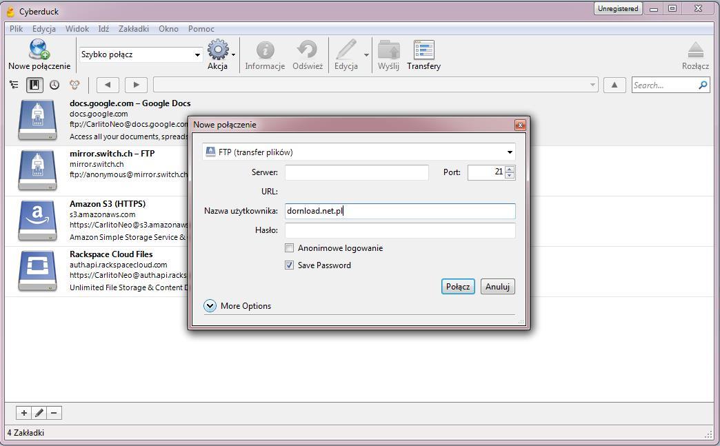Close the Nowe połączenie dialog

[x=520, y=125]
